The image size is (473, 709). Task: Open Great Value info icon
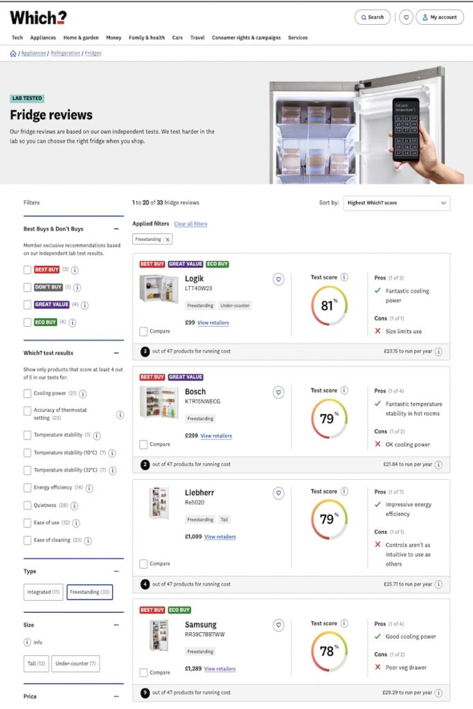tap(84, 305)
